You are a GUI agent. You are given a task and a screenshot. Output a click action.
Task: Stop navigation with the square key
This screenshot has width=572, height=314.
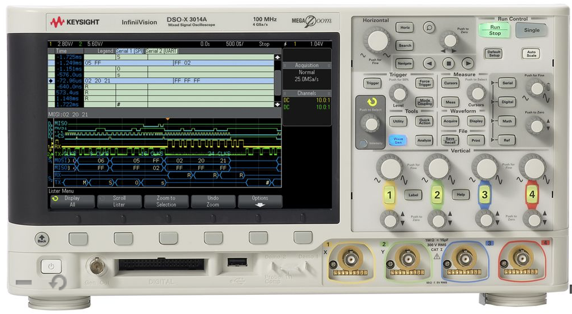(x=448, y=63)
